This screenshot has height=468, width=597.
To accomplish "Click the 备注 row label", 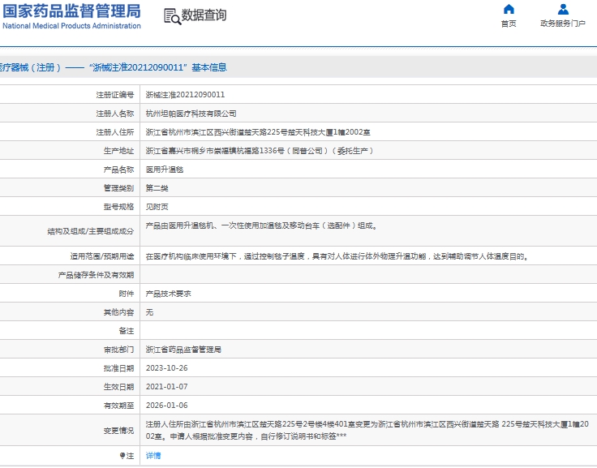I will coord(127,331).
